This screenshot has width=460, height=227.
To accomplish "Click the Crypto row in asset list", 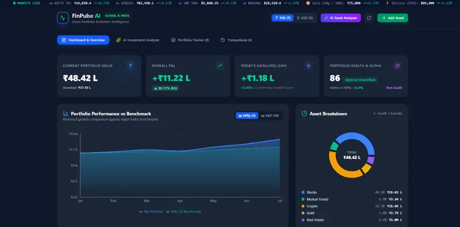I will pos(352,206).
